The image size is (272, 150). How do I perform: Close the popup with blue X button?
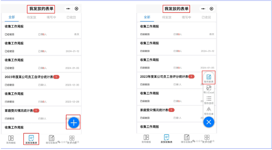(209, 122)
